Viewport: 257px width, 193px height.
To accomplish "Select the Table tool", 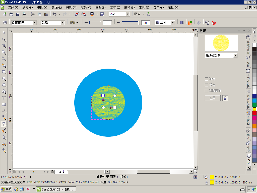I will tap(4, 105).
